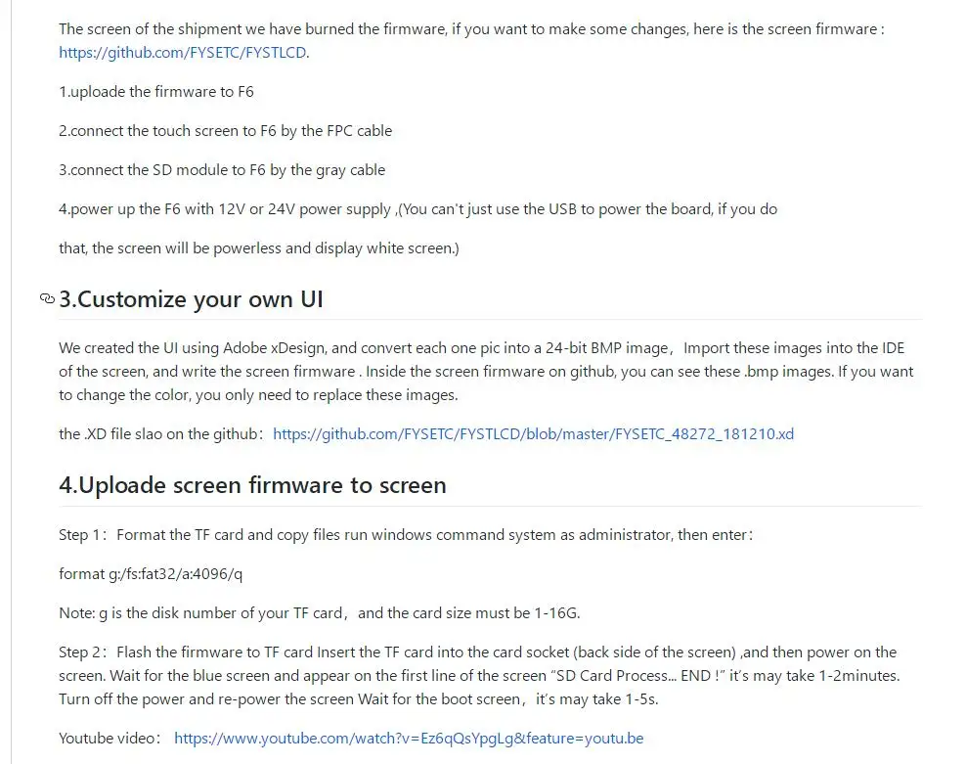Click the "that, the screen will be powerless" line
Viewport: 966px width, 764px height.
(x=258, y=248)
